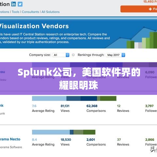Image resolution: width=157 pixels, height=157 pixels.
Task: Click the Visualization Vendors heading
Action: click(x=34, y=26)
